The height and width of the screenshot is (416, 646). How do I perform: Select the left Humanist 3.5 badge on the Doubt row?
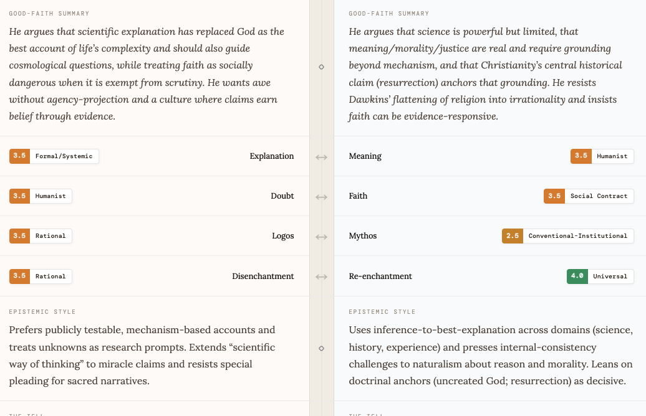pos(41,196)
